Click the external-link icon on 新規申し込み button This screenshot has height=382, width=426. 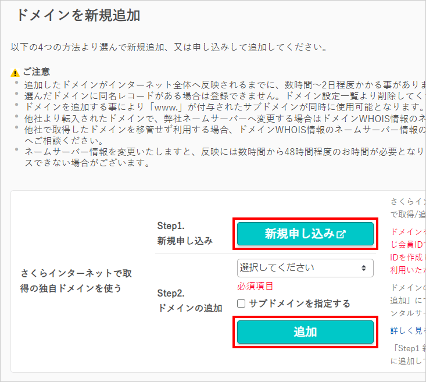click(341, 234)
